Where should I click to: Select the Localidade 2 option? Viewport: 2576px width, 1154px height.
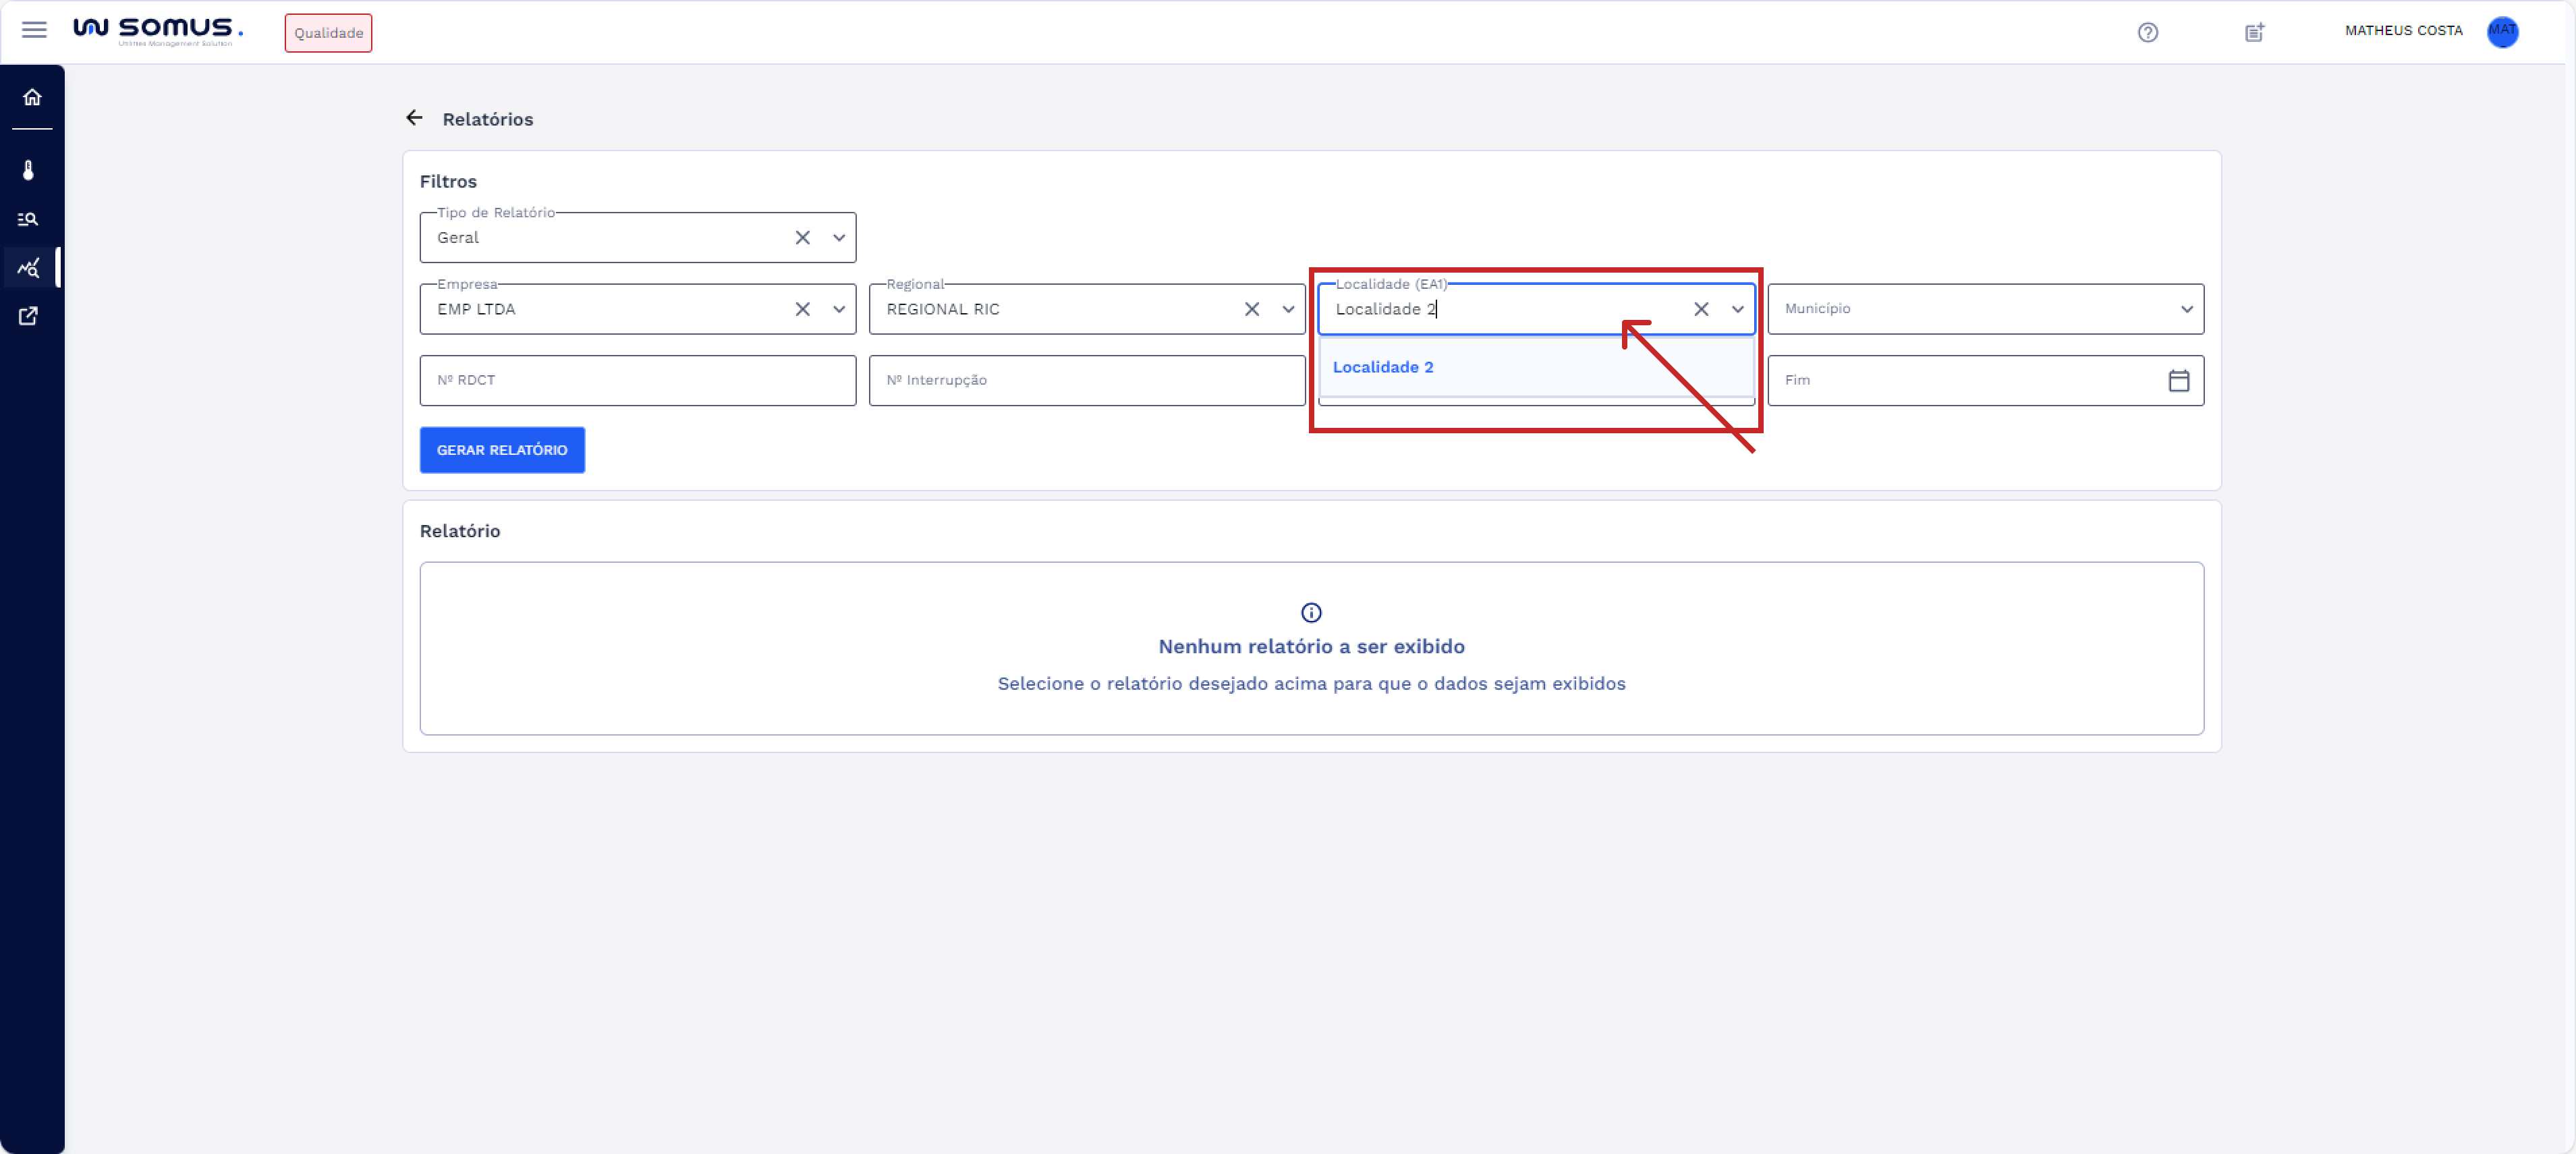pos(1383,367)
